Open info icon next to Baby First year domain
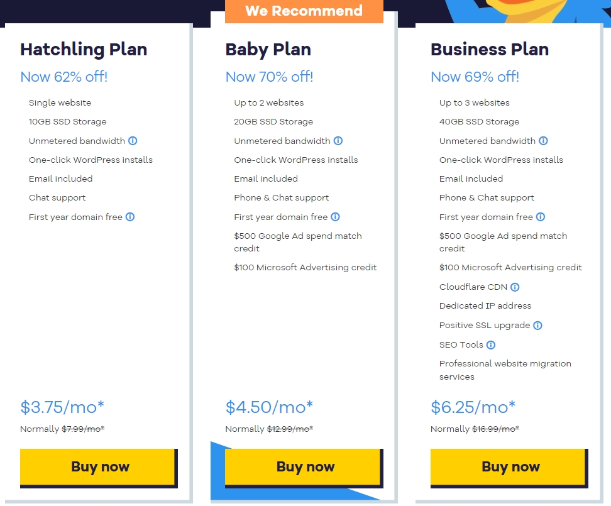611x506 pixels. point(336,217)
